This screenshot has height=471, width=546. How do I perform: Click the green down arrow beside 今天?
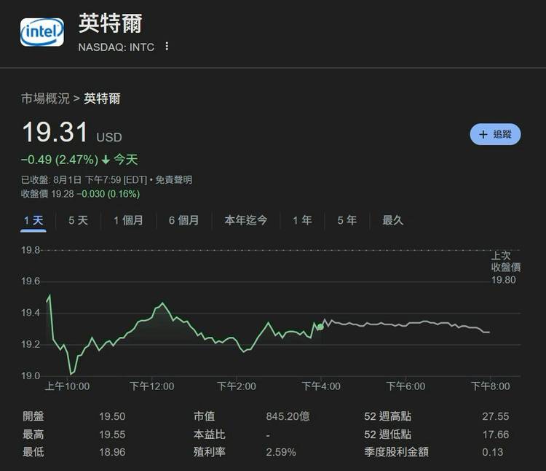[x=106, y=160]
